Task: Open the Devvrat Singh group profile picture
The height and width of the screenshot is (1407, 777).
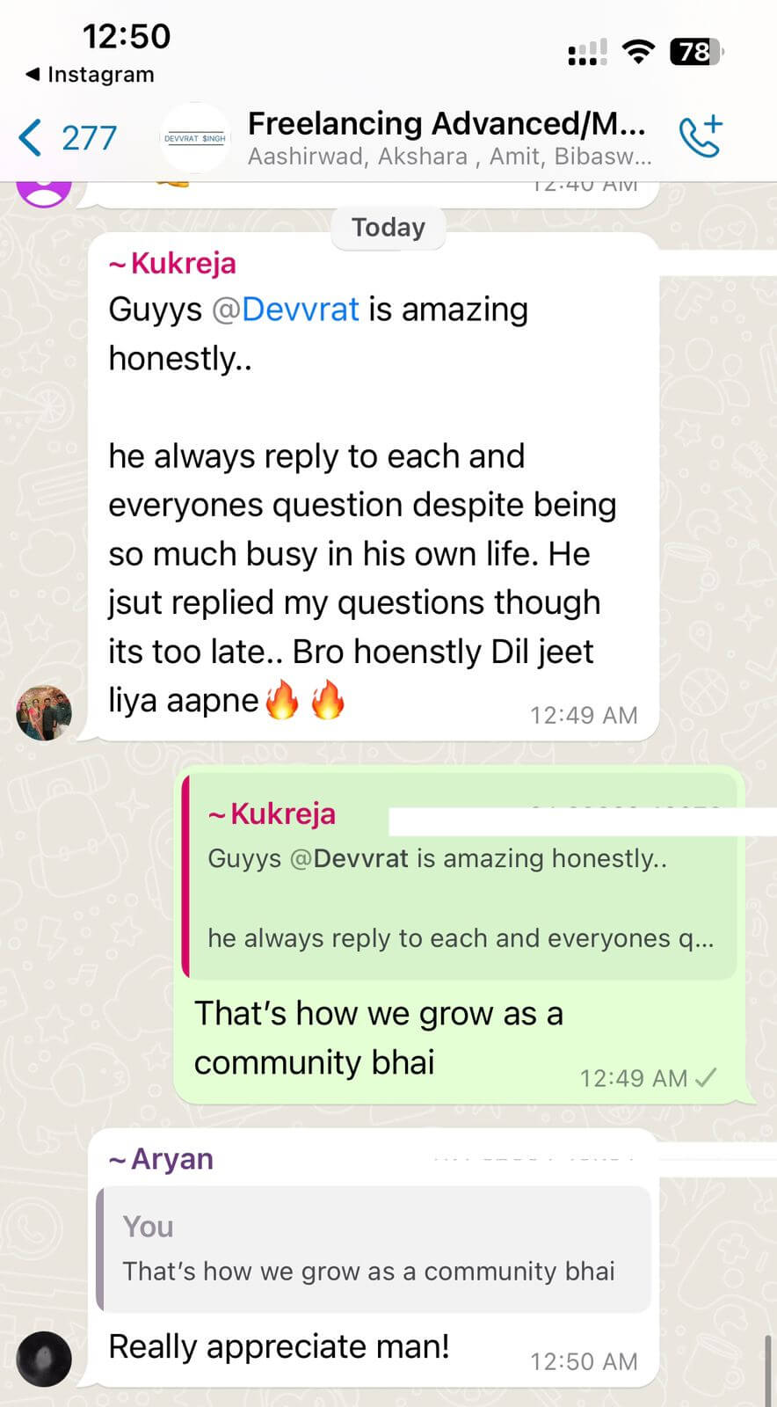Action: 195,138
